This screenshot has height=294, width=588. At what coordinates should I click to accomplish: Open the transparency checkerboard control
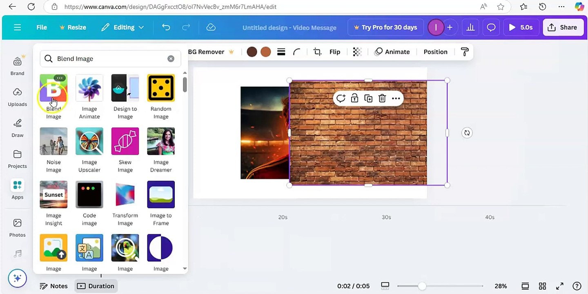(357, 52)
